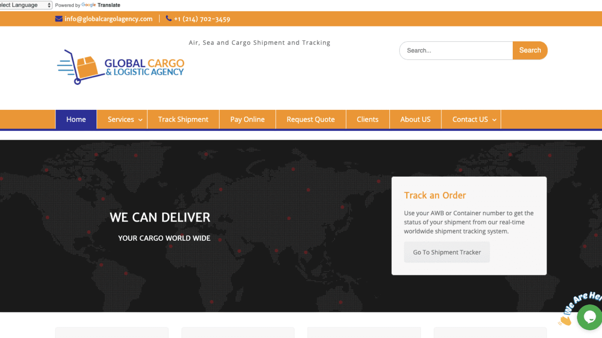Click the envelope email icon
602x338 pixels.
(59, 19)
